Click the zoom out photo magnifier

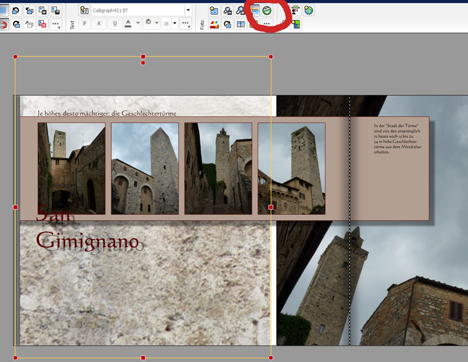pos(227,10)
